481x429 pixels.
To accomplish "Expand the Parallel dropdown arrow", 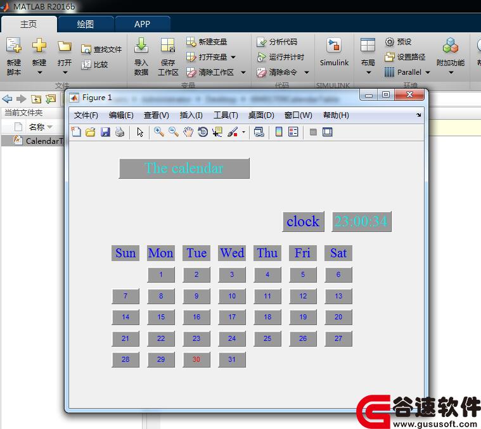I will click(428, 72).
